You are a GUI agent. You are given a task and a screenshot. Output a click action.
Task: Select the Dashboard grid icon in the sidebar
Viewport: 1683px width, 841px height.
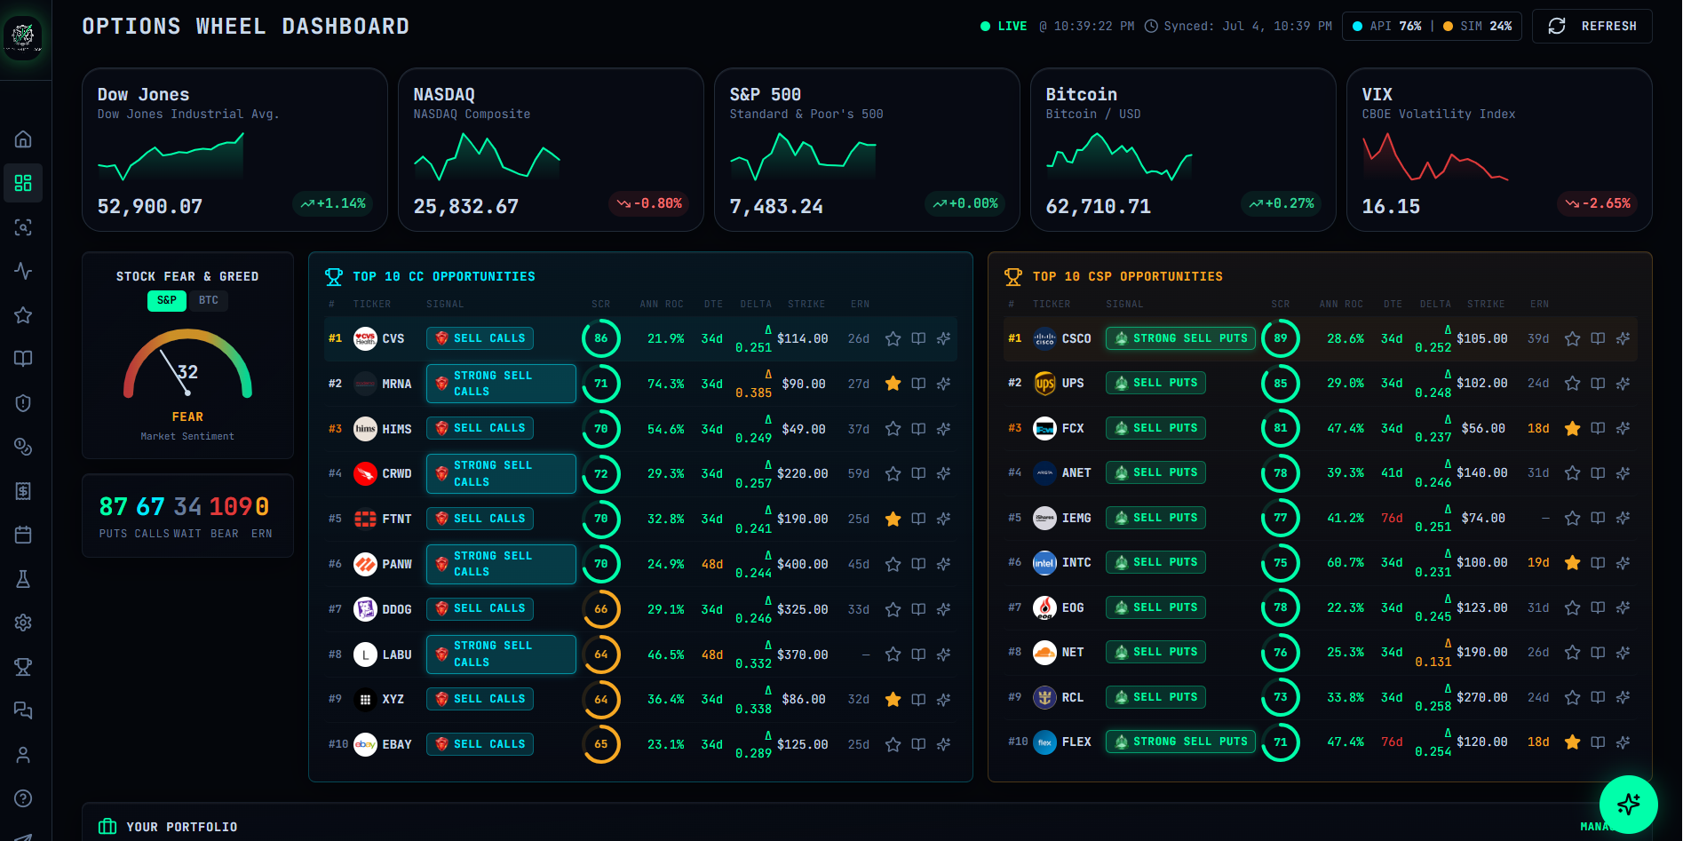click(23, 183)
